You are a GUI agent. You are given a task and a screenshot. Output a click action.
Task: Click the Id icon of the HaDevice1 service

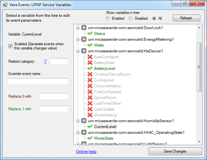[x=84, y=51]
